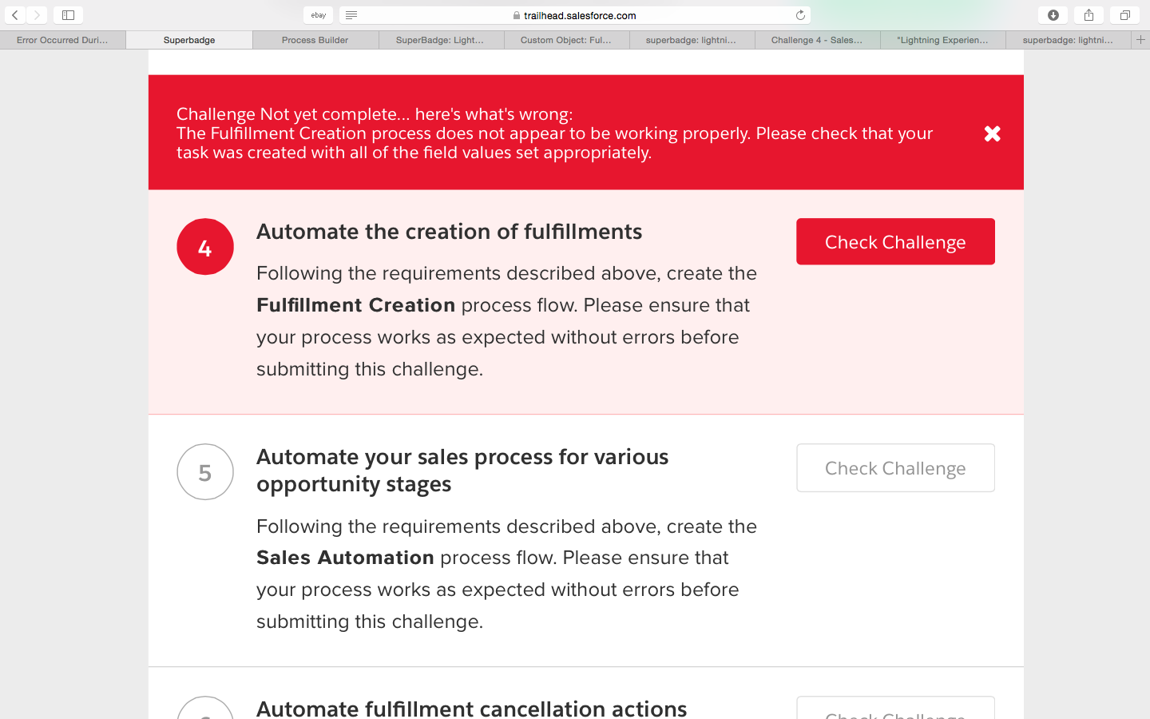The image size is (1150, 719).
Task: Open the Share menu
Action: pos(1089,15)
